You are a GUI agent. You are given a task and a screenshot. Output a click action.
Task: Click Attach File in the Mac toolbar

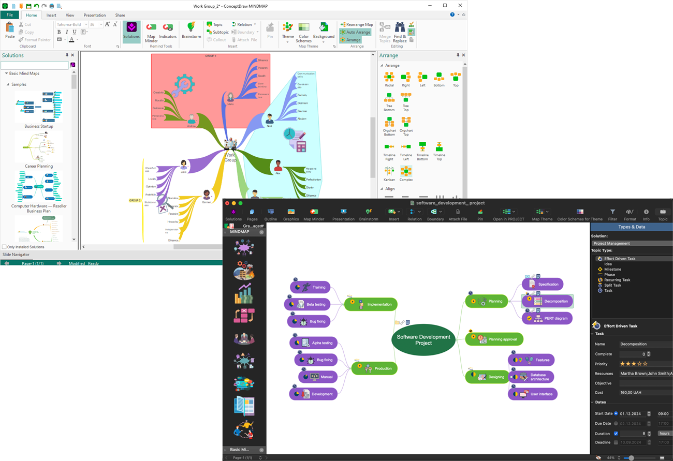458,215
